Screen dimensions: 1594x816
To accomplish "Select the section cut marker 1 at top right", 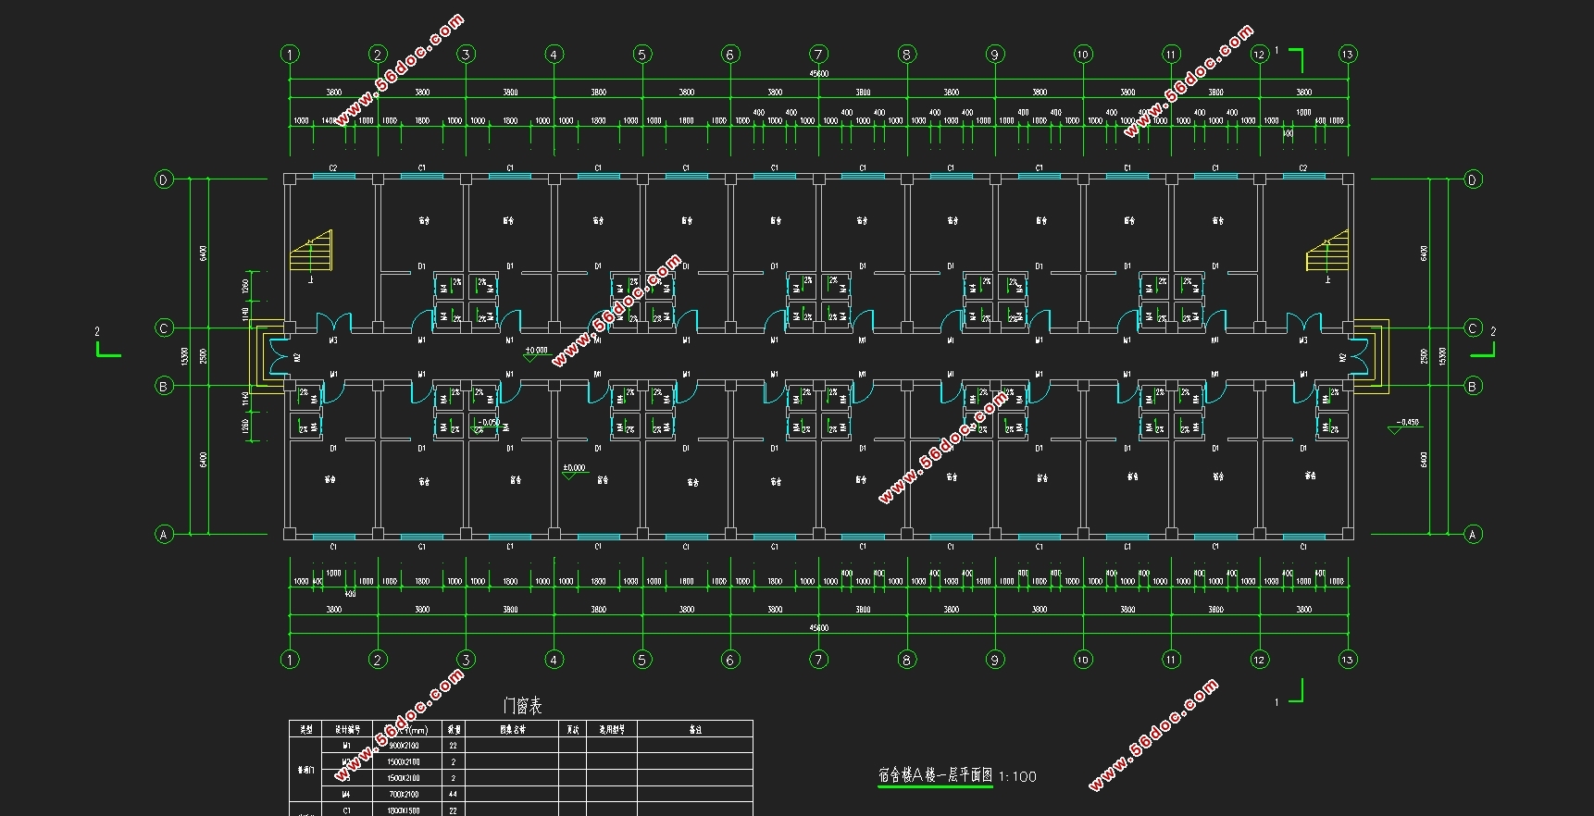I will pos(1292,57).
